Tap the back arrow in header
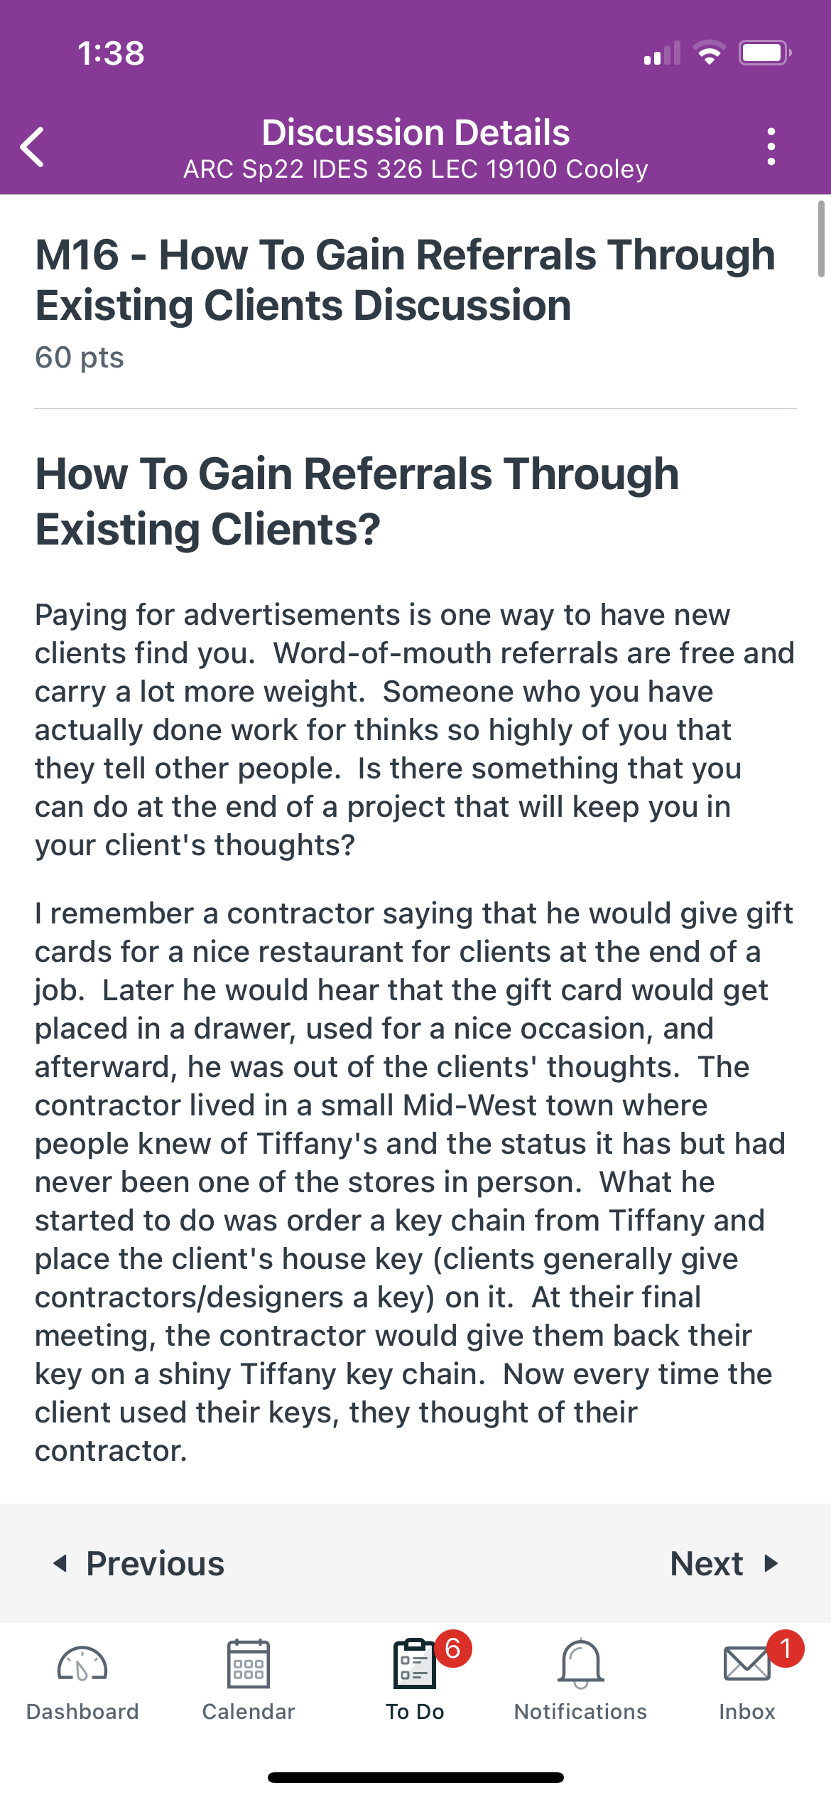Image resolution: width=831 pixels, height=1800 pixels. tap(33, 147)
